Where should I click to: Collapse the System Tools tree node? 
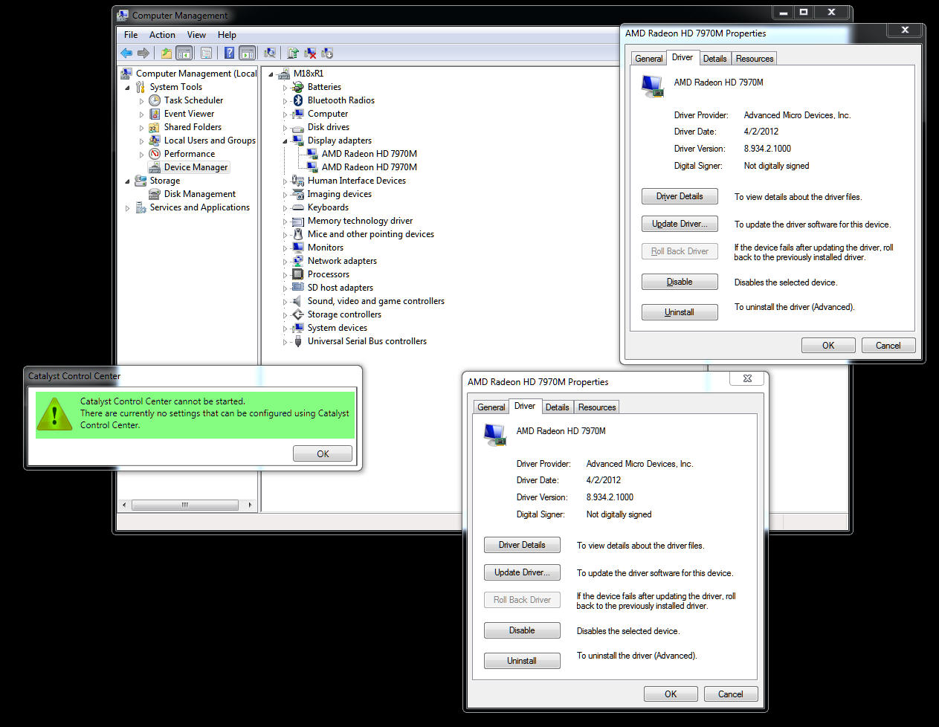(127, 88)
